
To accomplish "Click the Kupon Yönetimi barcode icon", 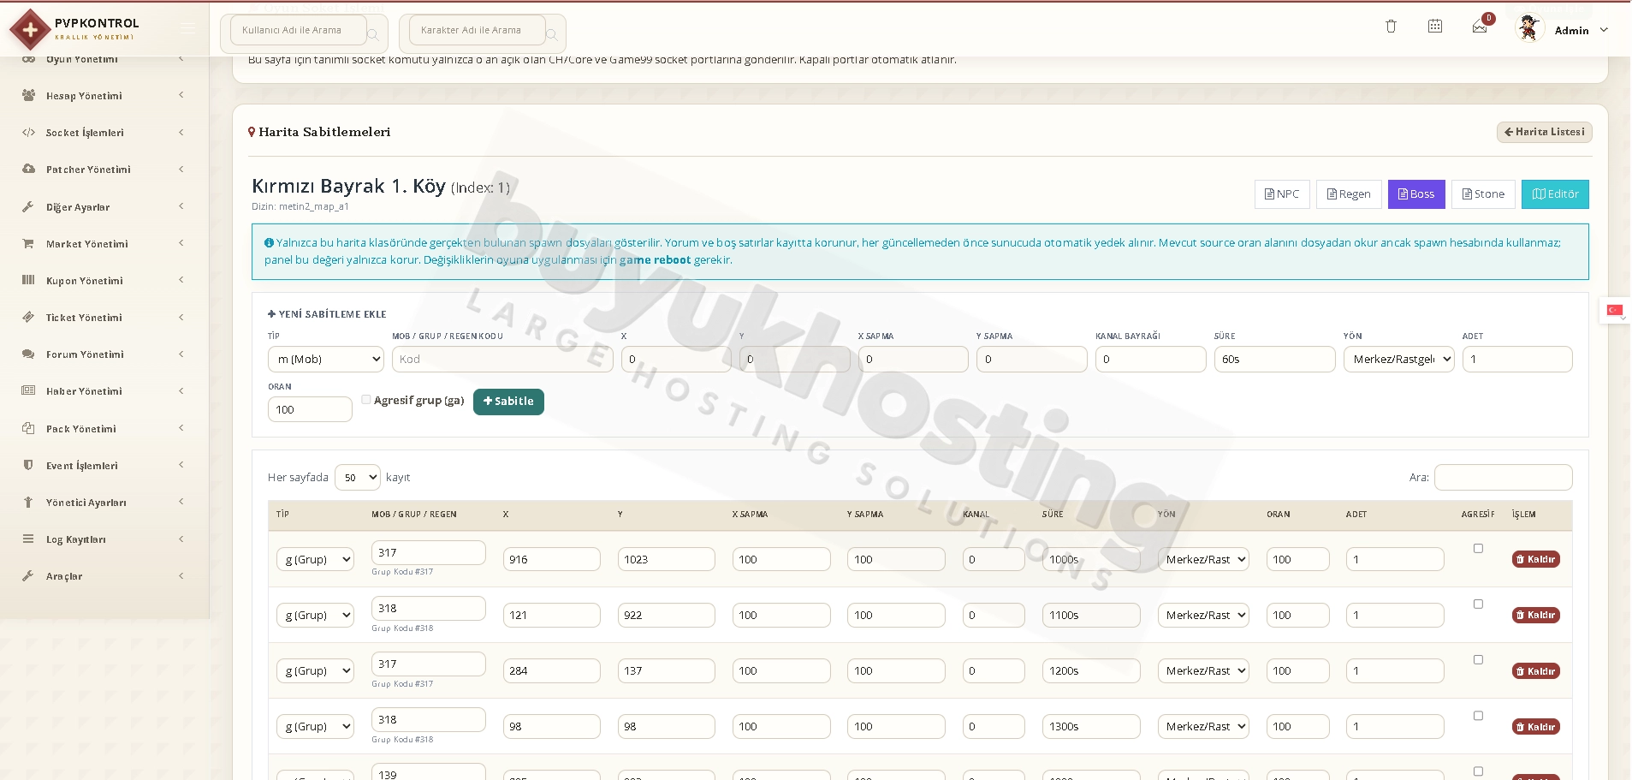I will 28,280.
